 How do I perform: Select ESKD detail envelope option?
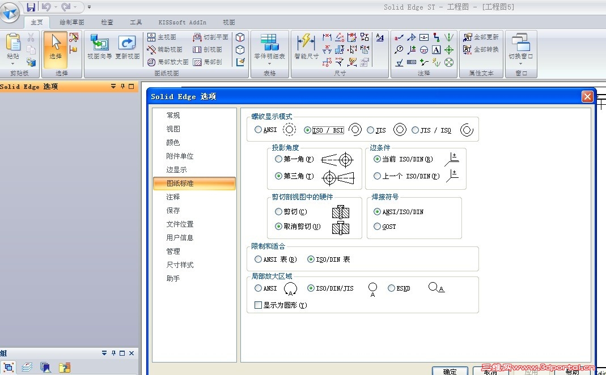coord(391,288)
